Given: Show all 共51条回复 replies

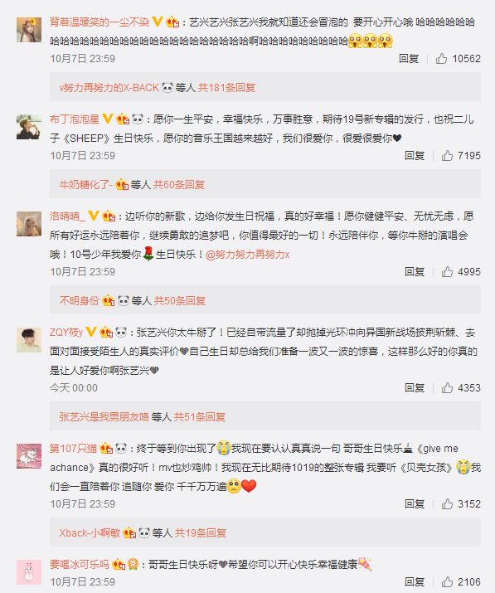Looking at the screenshot, I should coord(200,417).
